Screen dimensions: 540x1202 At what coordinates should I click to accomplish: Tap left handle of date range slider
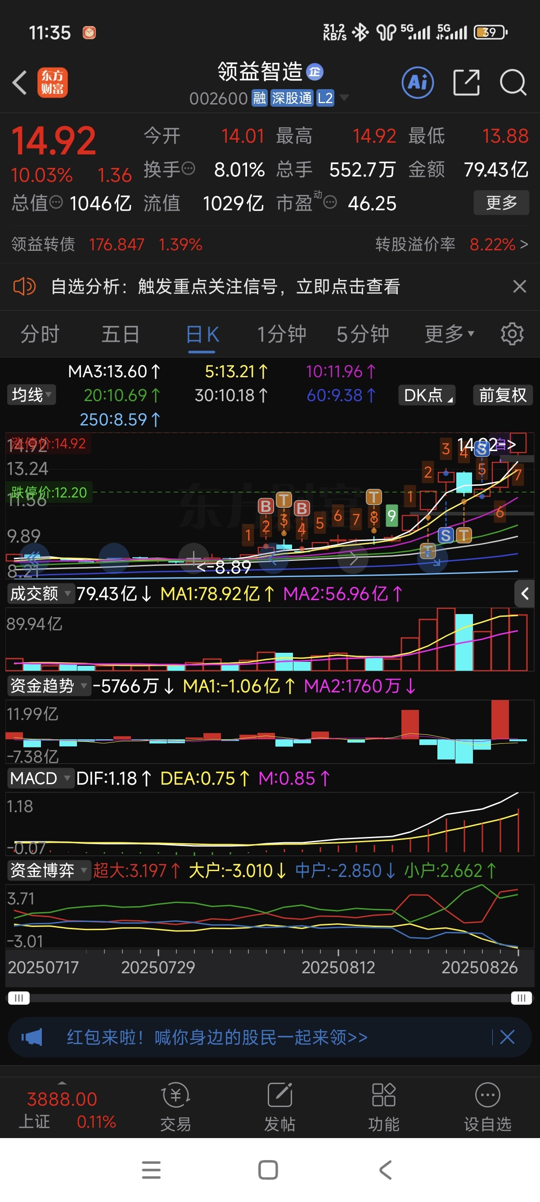[x=18, y=998]
